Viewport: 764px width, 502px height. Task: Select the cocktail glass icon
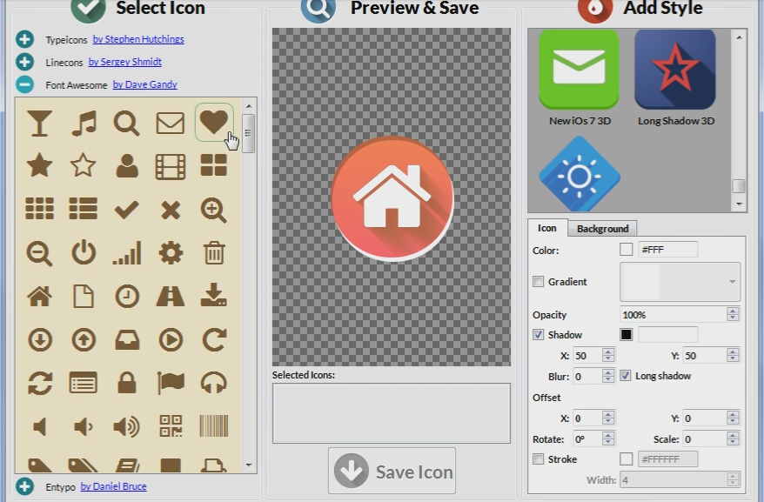pyautogui.click(x=39, y=123)
